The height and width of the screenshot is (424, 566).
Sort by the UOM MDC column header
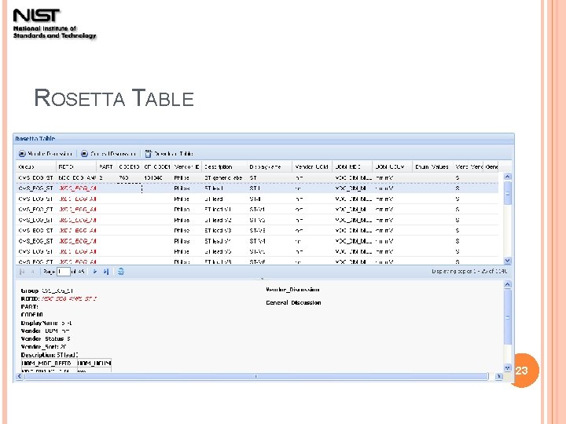352,167
